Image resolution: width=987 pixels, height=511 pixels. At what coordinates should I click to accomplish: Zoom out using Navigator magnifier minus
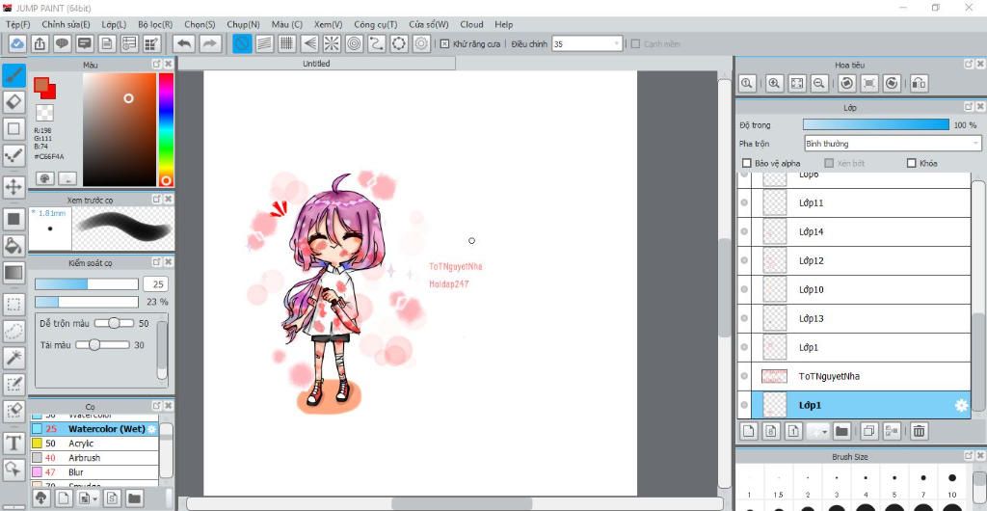coord(819,83)
